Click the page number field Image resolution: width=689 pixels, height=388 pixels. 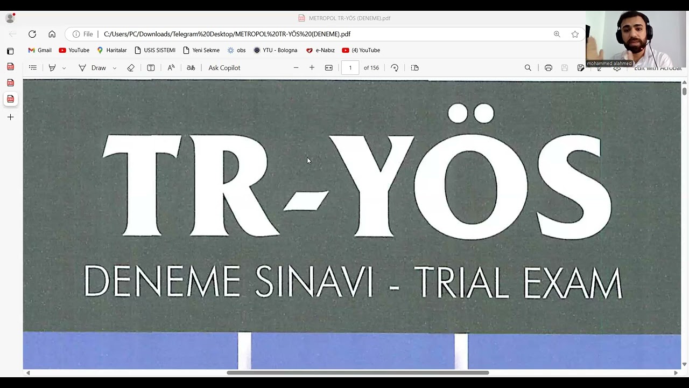tap(350, 68)
